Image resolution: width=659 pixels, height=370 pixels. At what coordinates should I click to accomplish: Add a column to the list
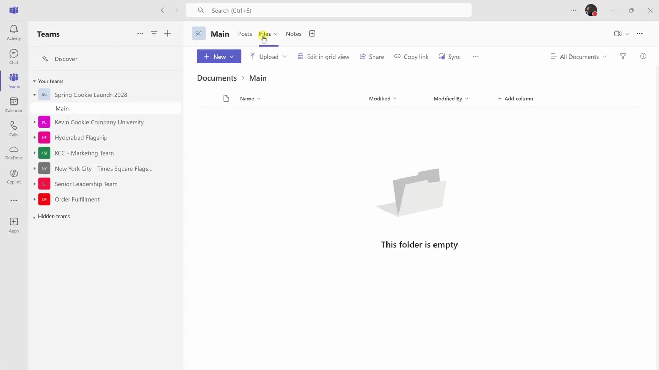pyautogui.click(x=515, y=99)
